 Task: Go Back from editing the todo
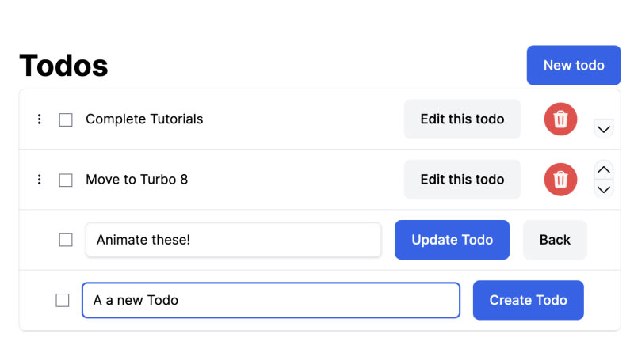[x=555, y=240]
